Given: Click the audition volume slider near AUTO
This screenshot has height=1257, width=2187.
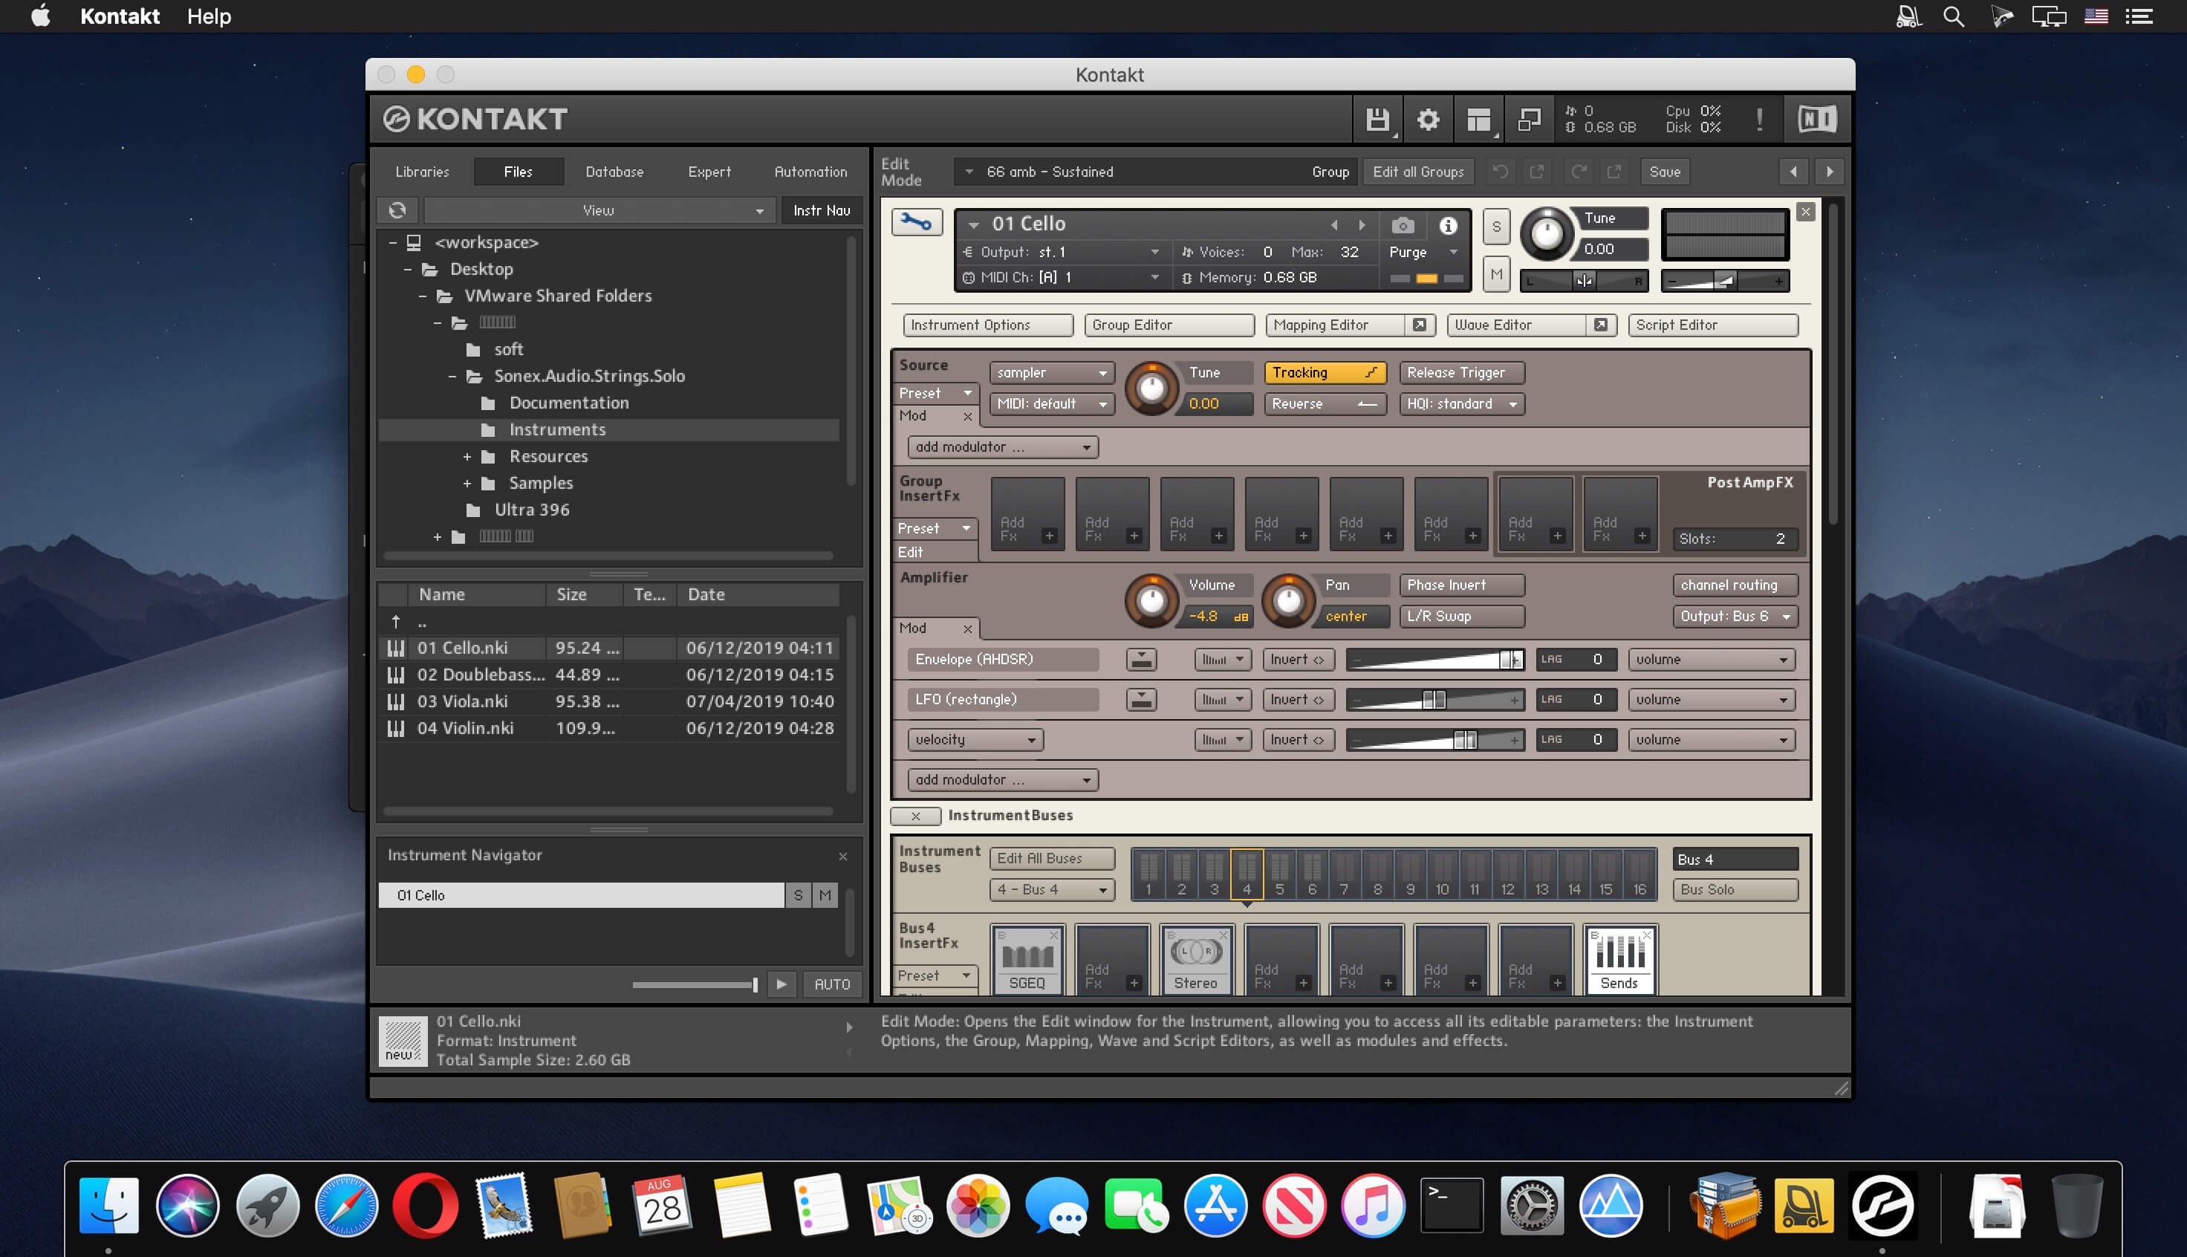Looking at the screenshot, I should 695,984.
